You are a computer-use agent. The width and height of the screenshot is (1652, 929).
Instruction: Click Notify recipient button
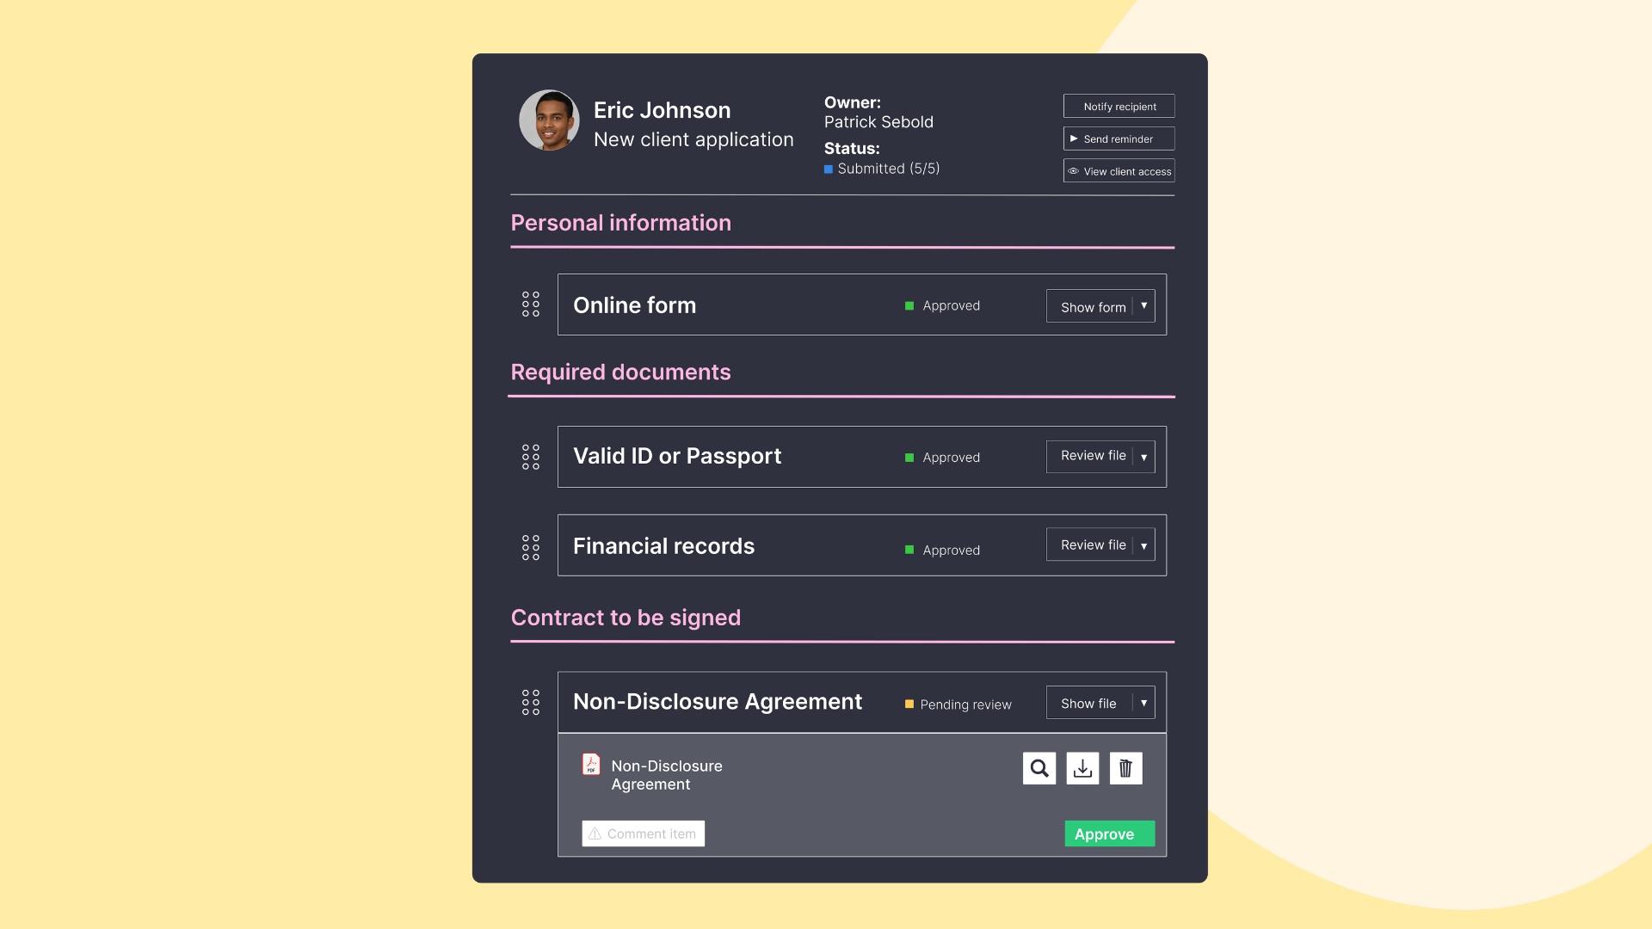[1119, 106]
